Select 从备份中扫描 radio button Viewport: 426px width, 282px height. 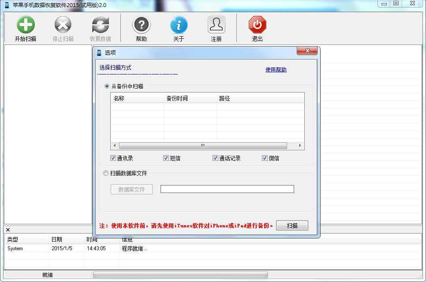tap(107, 86)
